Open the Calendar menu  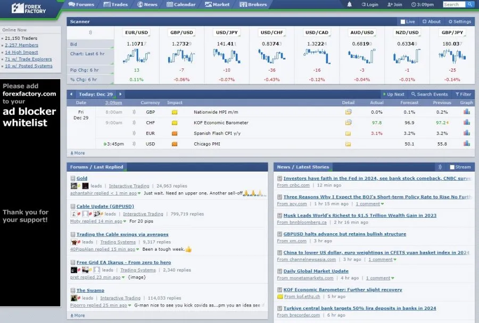(x=181, y=4)
